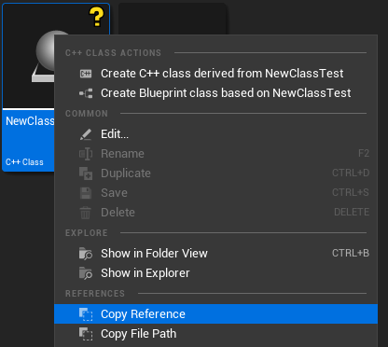Screen dimensions: 388x347
Task: Select the Edit... menu entry
Action: click(215, 134)
